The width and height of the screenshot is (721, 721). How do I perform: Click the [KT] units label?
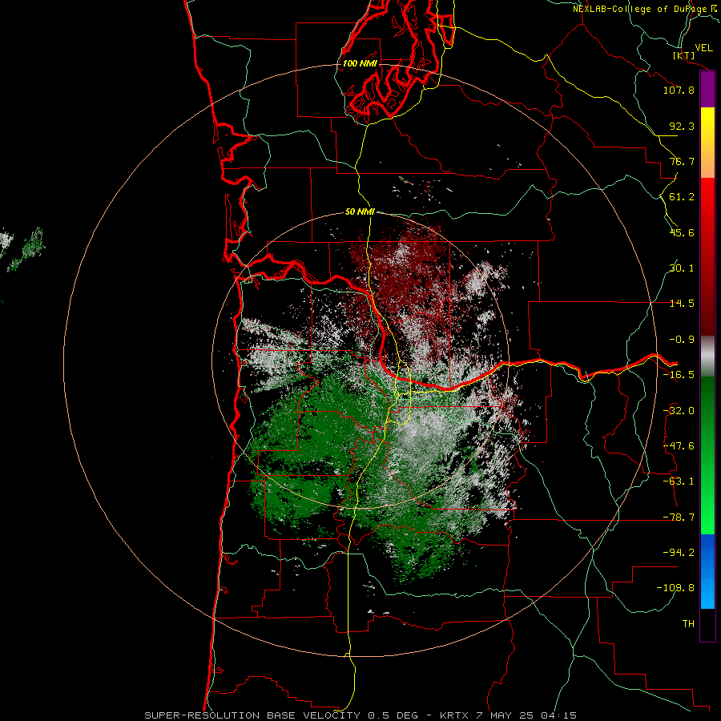pyautogui.click(x=684, y=55)
